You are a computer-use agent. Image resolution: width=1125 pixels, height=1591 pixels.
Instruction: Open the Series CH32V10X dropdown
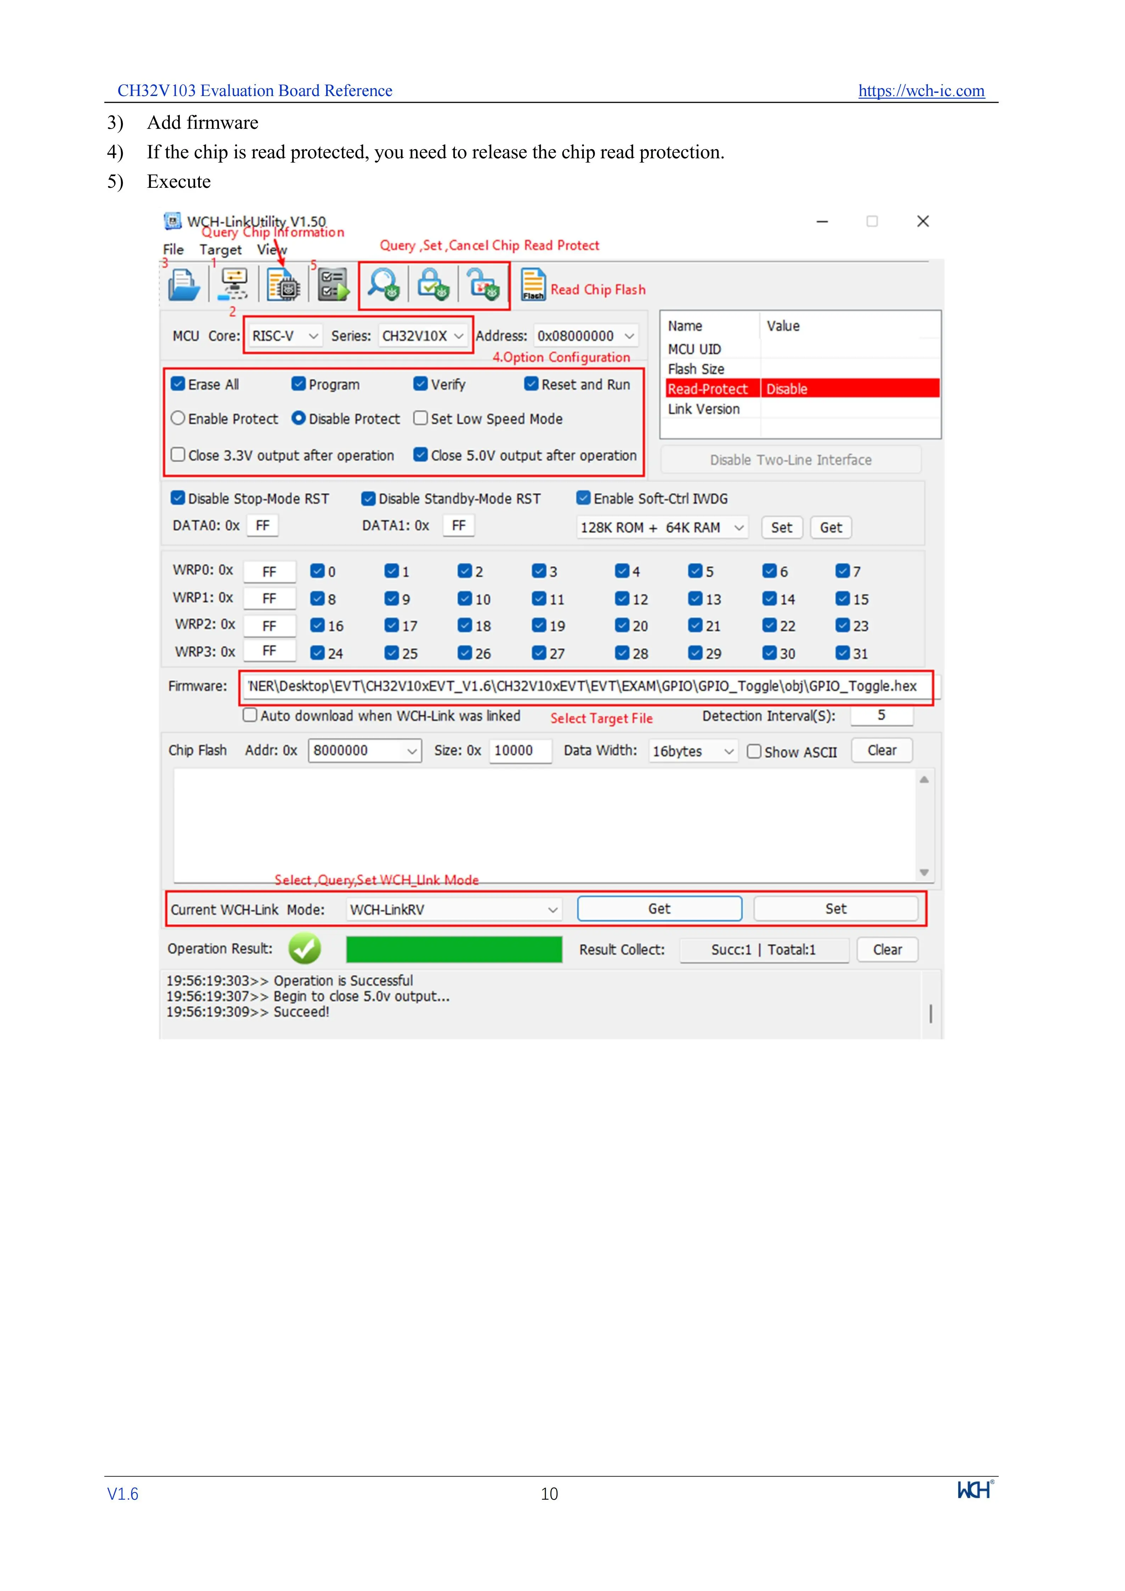click(423, 336)
